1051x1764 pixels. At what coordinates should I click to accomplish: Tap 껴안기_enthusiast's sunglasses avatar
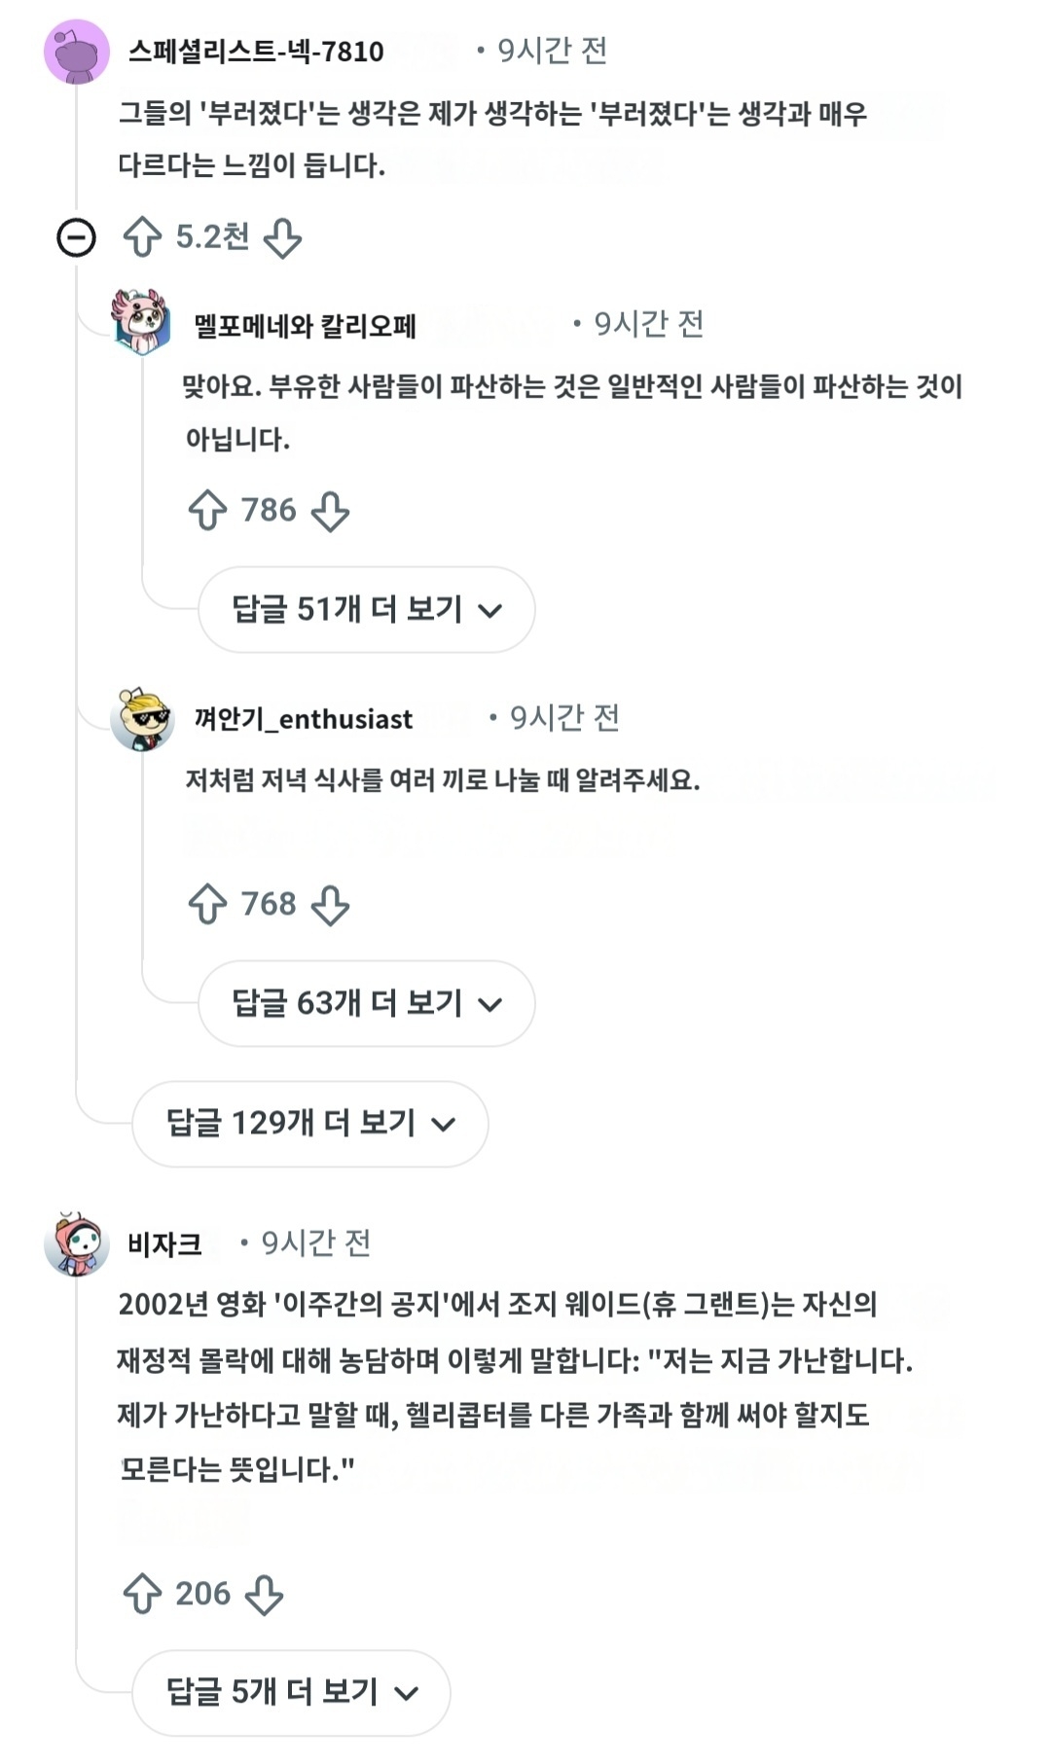pyautogui.click(x=142, y=718)
